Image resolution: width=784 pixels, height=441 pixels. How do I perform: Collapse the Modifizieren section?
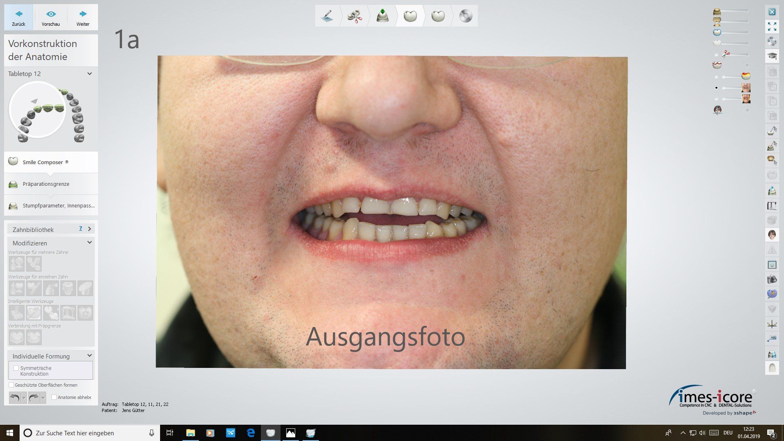pos(89,243)
